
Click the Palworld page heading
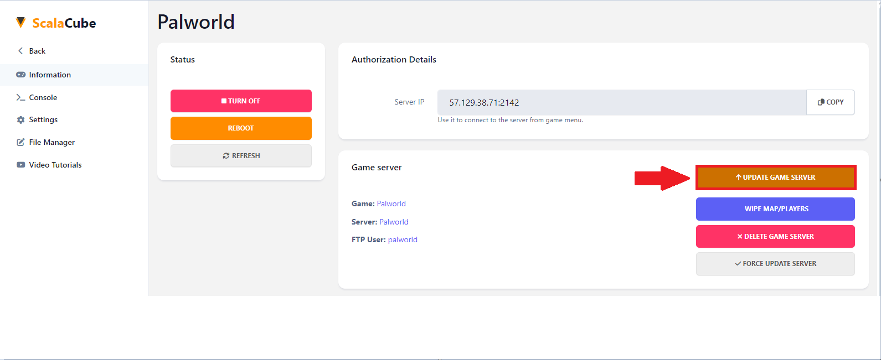pyautogui.click(x=196, y=22)
